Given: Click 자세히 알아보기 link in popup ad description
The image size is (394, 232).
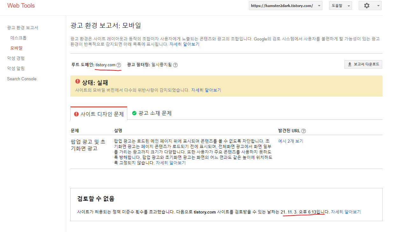Looking at the screenshot, I should (171, 163).
